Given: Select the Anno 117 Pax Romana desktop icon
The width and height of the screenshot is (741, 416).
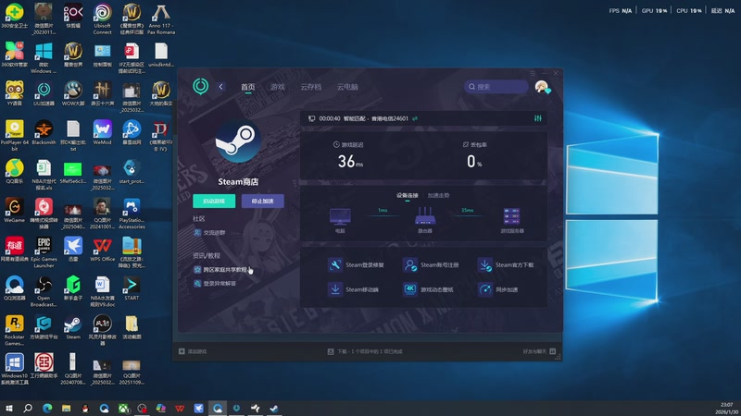Looking at the screenshot, I should [161, 18].
